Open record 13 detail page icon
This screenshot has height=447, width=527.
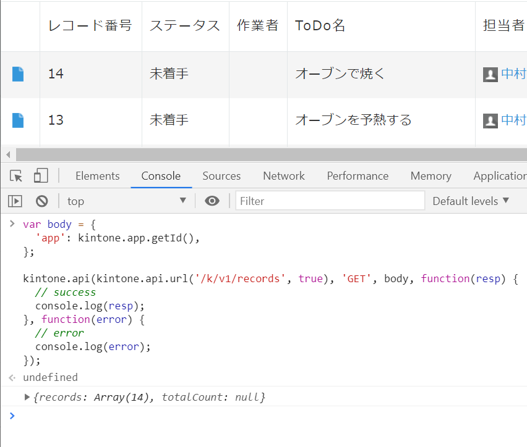18,120
